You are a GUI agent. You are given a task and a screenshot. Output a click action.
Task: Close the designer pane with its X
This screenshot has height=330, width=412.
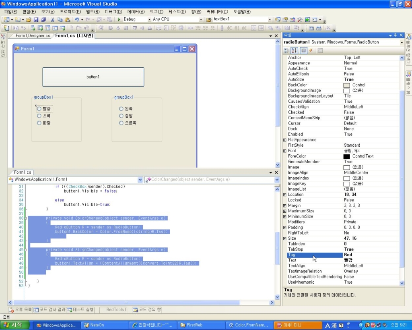(276, 36)
